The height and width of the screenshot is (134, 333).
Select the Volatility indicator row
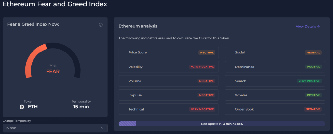tap(169, 67)
